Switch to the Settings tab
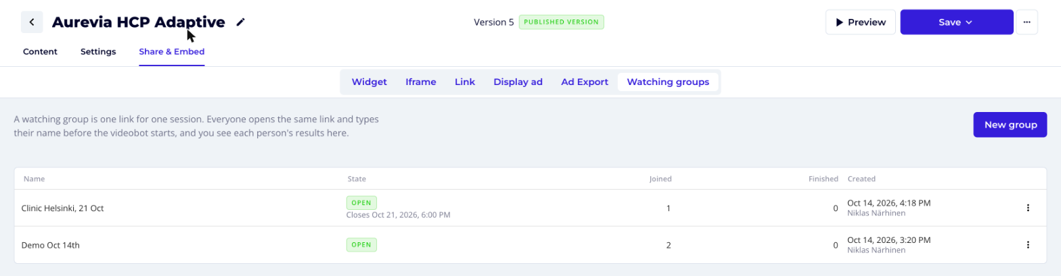1061x276 pixels. click(98, 51)
